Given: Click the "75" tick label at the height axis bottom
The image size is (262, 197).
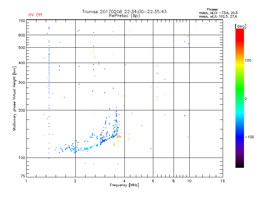Looking at the screenshot, I should click(x=23, y=176).
